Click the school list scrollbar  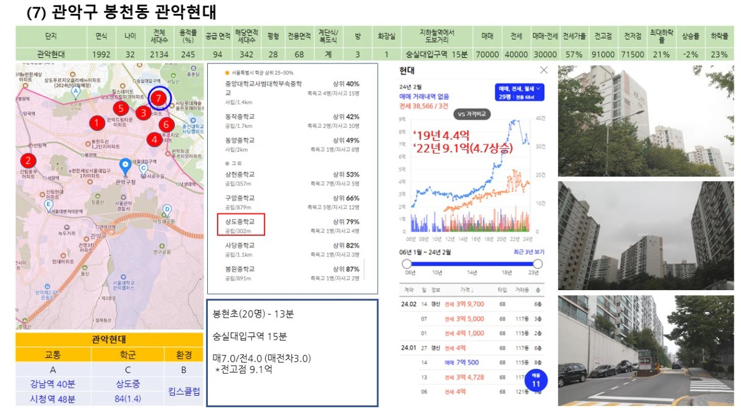click(x=364, y=268)
